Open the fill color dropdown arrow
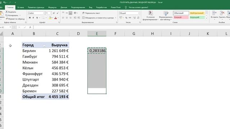 pyautogui.click(x=53, y=18)
